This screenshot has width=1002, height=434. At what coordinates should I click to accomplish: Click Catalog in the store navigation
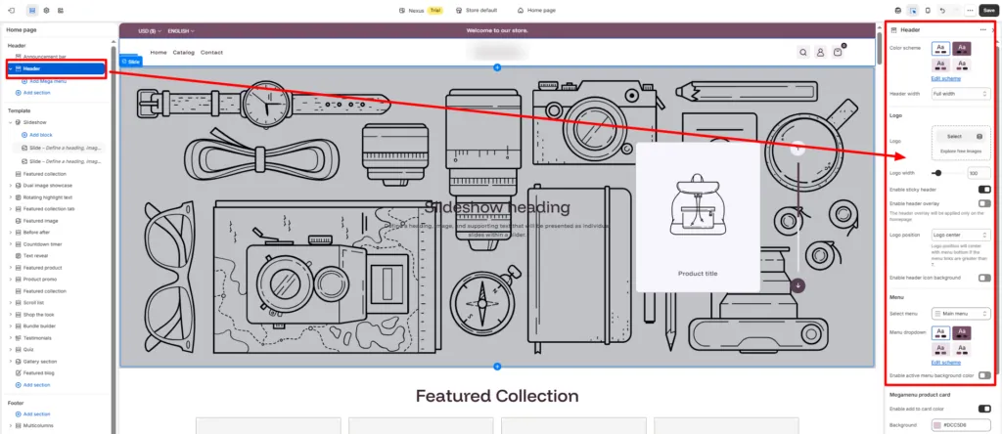183,53
